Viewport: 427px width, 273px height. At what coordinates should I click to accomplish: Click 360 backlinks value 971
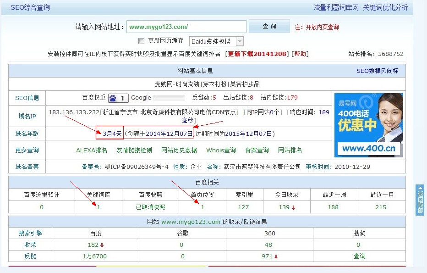click(267, 256)
